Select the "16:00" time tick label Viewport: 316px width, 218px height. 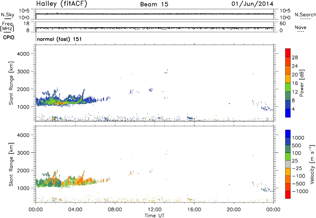pos(194,210)
